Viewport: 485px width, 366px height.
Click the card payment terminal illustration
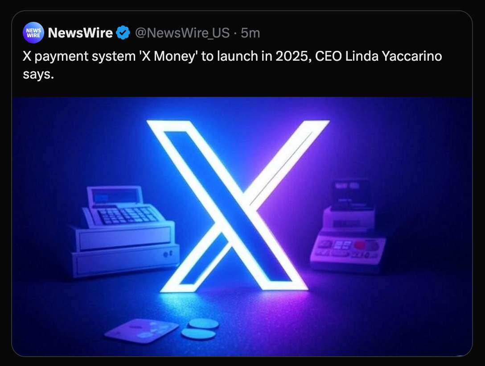coord(348,226)
